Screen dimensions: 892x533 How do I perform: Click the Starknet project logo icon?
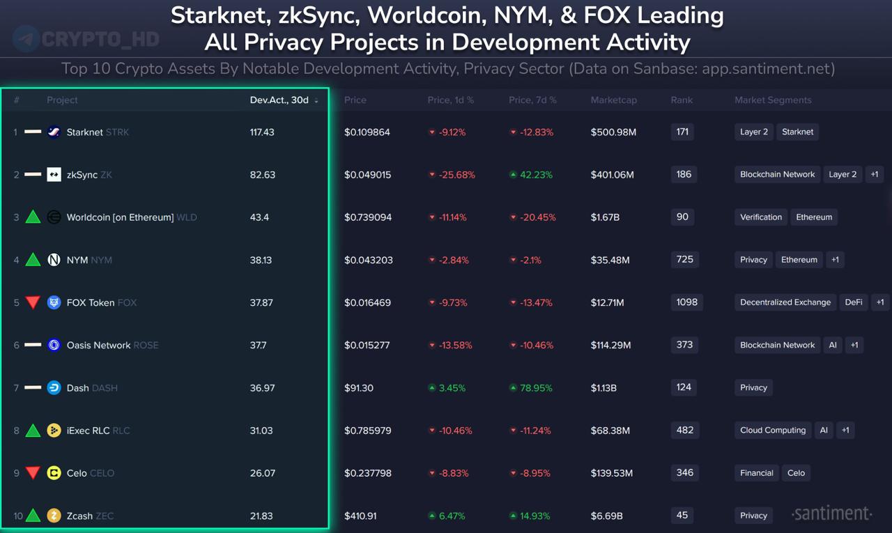click(x=54, y=132)
